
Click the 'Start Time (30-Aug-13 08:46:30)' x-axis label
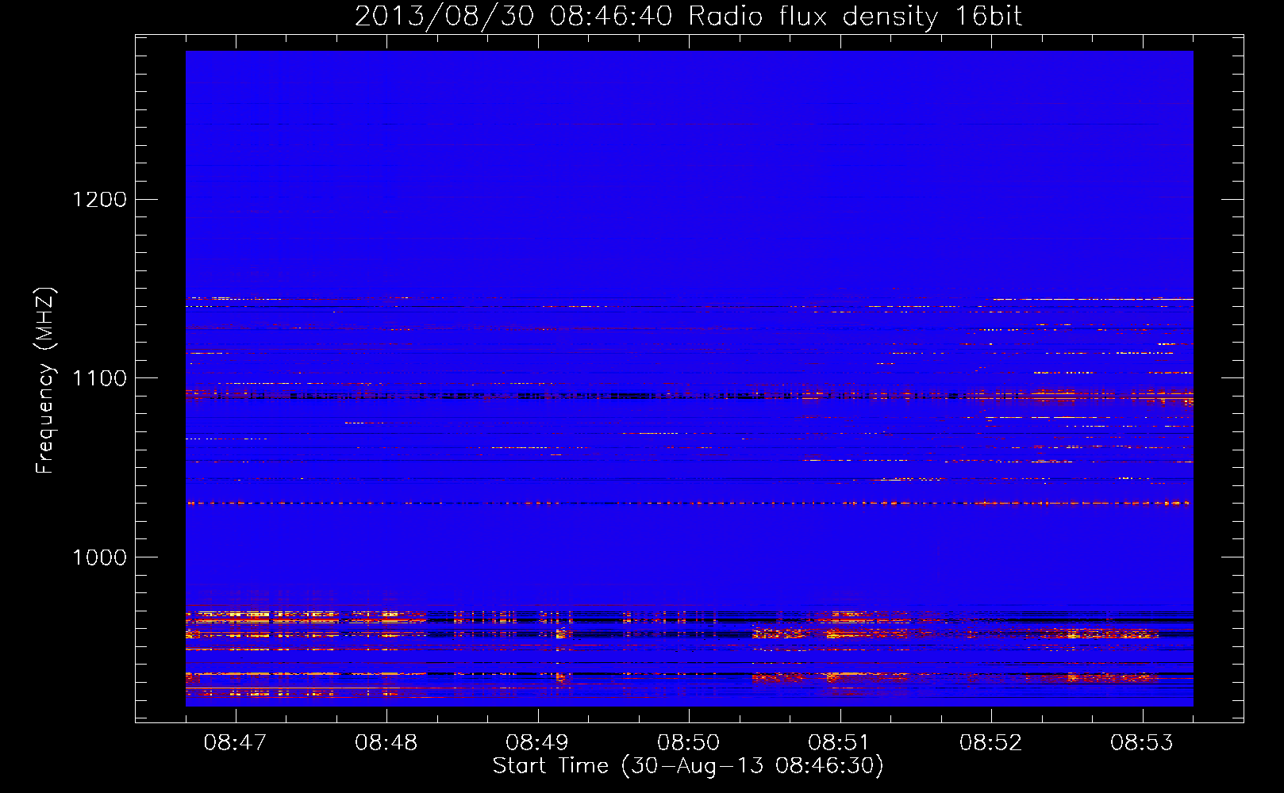coord(688,766)
